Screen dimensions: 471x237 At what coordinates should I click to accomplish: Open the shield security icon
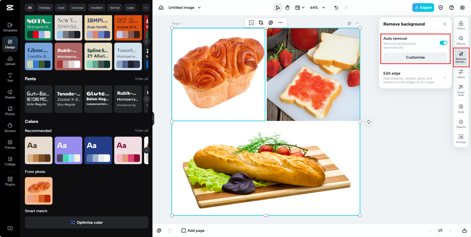point(440,7)
